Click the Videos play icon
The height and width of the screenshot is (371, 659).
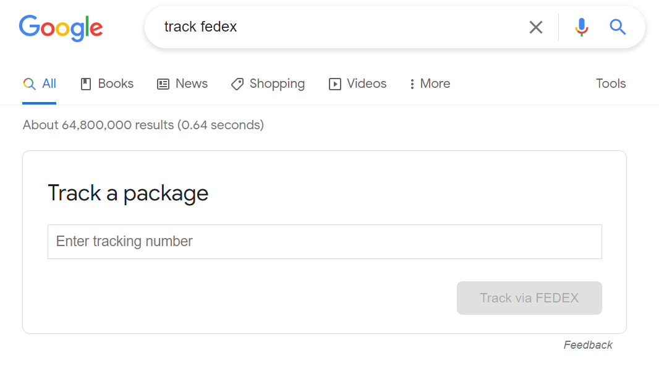point(334,83)
